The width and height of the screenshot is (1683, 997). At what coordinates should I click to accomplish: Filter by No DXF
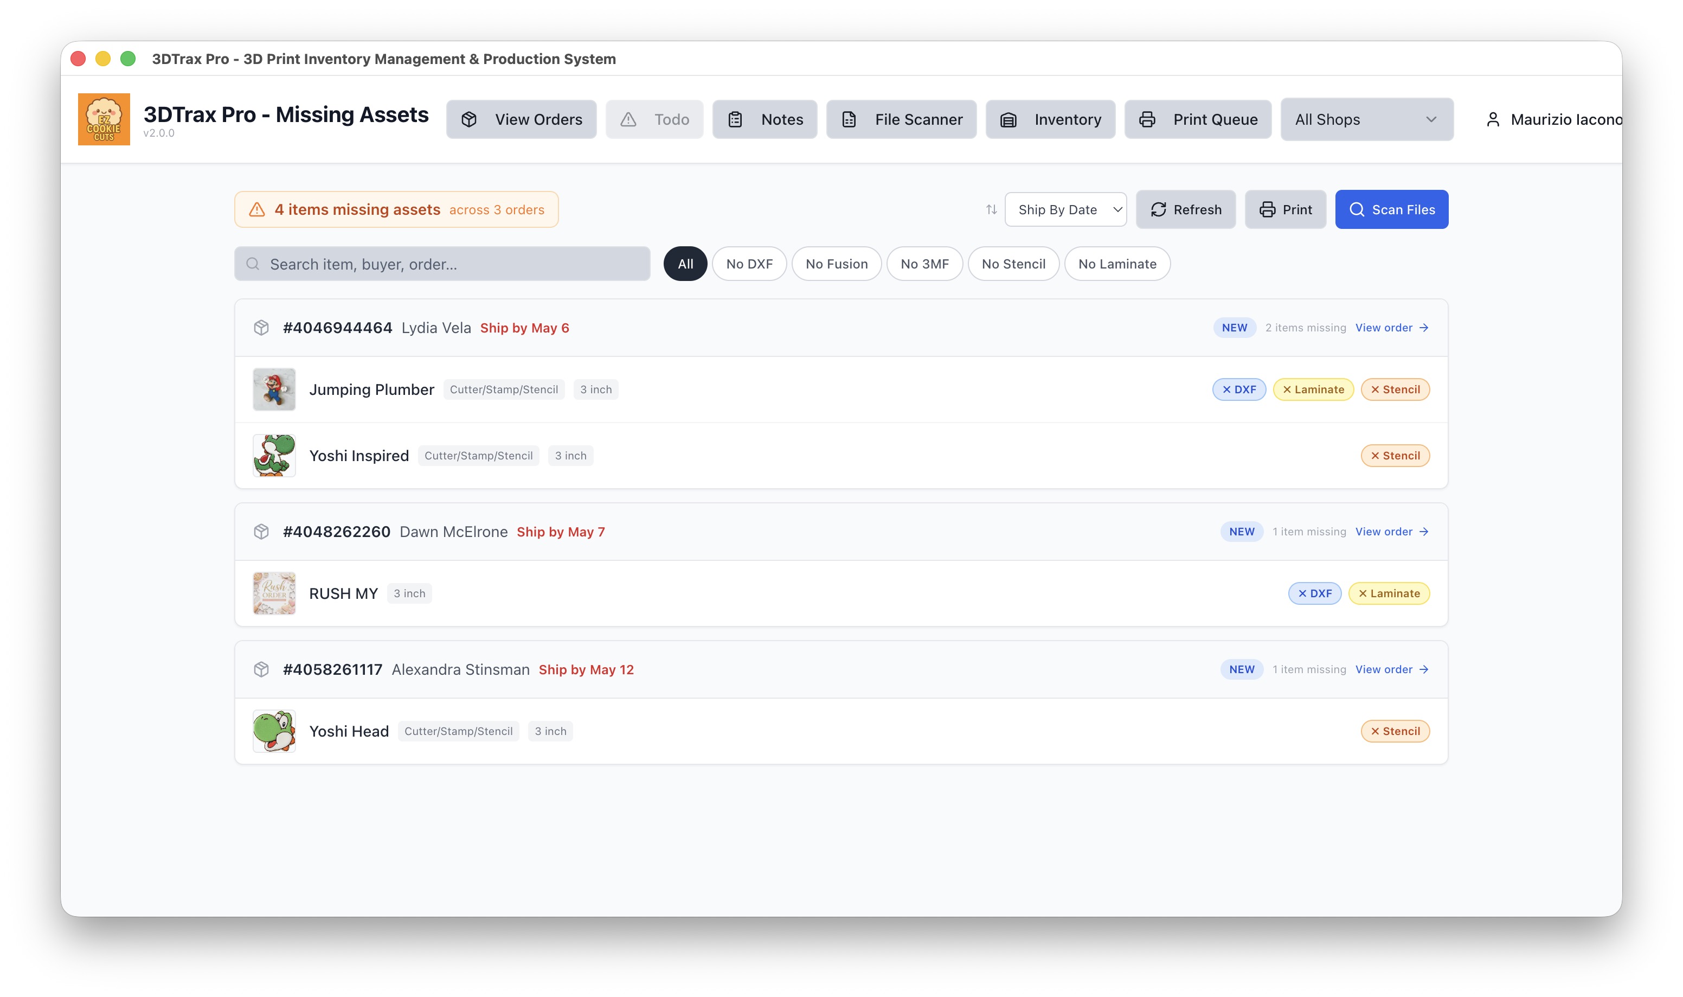pos(749,264)
